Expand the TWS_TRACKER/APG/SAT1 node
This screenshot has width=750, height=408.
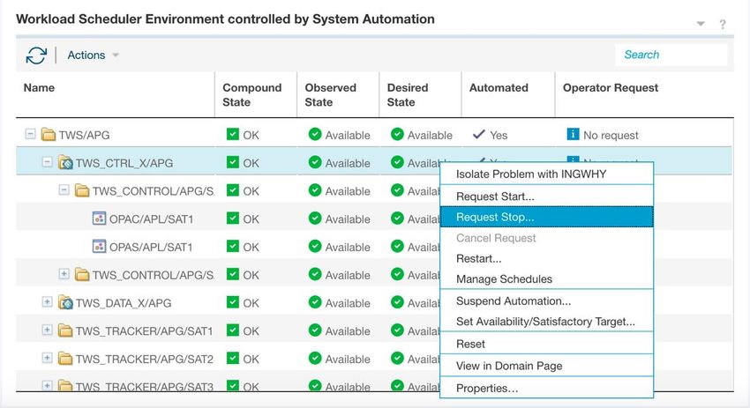[x=47, y=330]
